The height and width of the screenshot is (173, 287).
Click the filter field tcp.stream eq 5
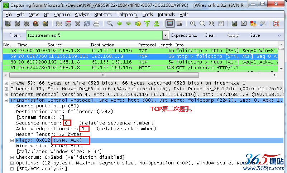pos(94,35)
